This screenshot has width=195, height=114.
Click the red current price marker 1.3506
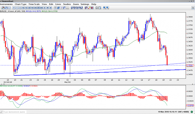(190, 65)
